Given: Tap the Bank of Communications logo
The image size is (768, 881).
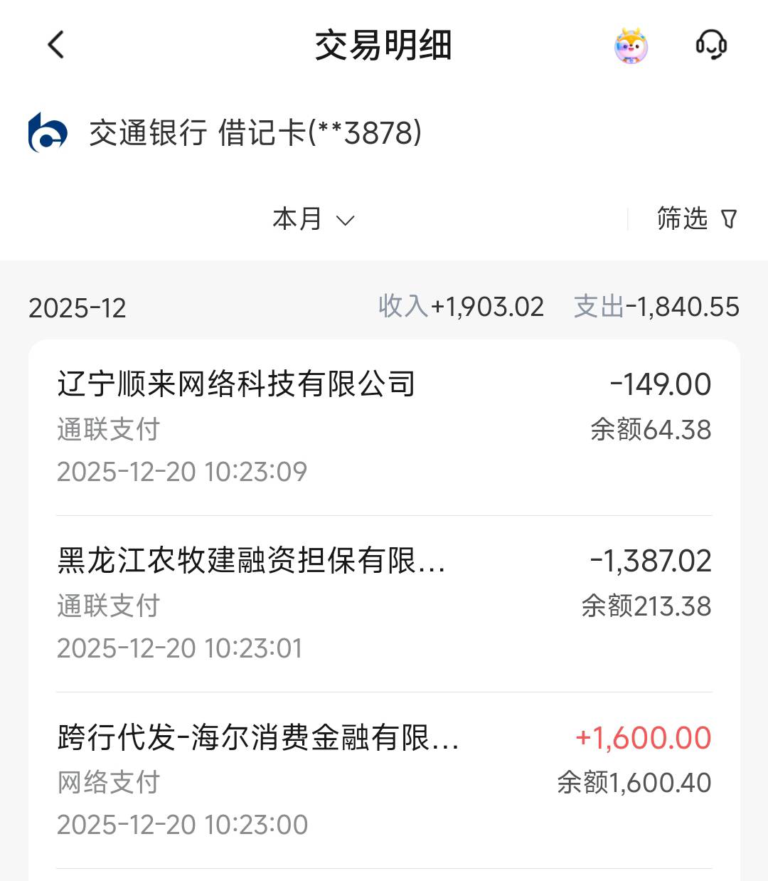Looking at the screenshot, I should tap(48, 132).
